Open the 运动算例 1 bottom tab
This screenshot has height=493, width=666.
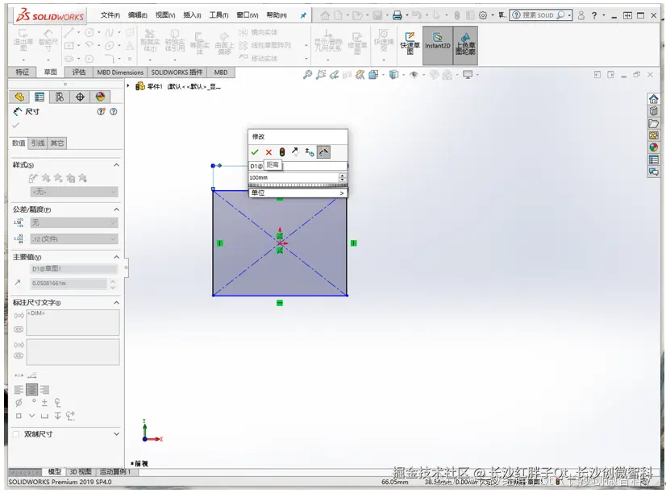pos(115,472)
